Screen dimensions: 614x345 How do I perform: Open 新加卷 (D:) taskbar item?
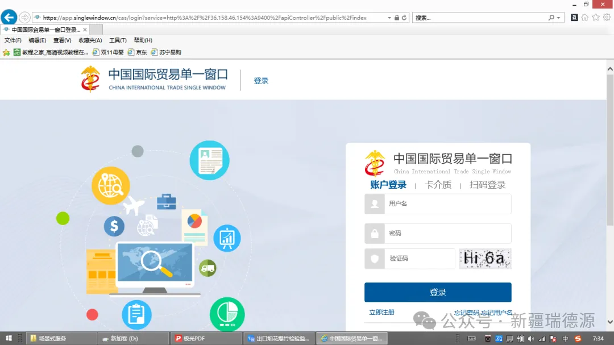coord(134,338)
